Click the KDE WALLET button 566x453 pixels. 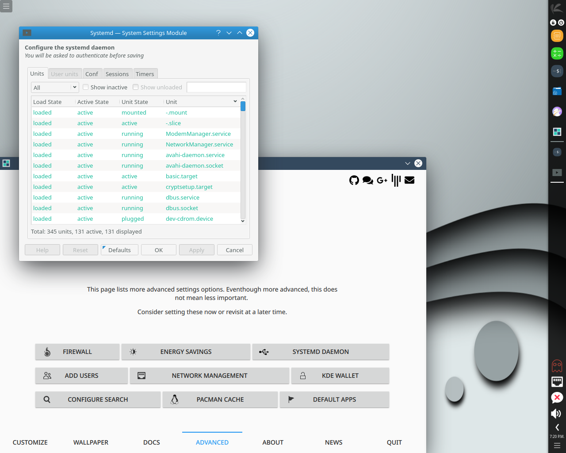tap(340, 376)
